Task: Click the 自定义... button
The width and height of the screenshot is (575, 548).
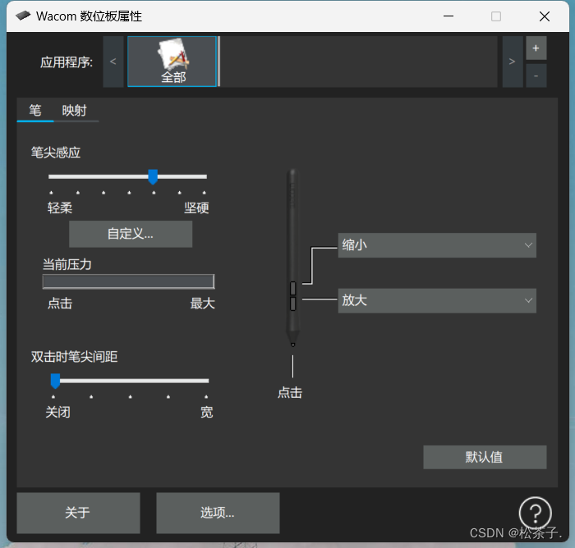Action: 131,234
